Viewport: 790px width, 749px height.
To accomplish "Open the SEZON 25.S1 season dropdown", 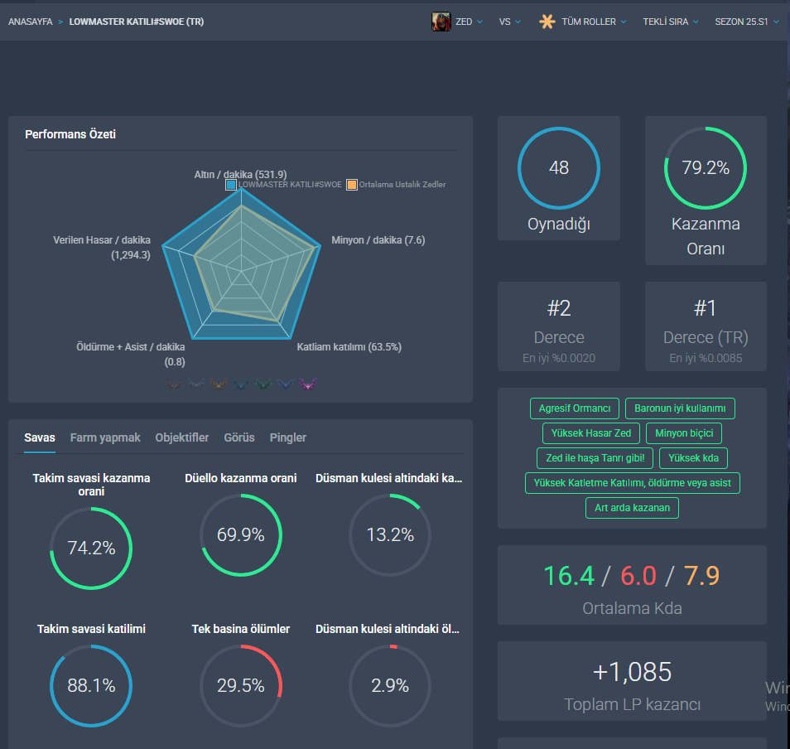I will 747,22.
